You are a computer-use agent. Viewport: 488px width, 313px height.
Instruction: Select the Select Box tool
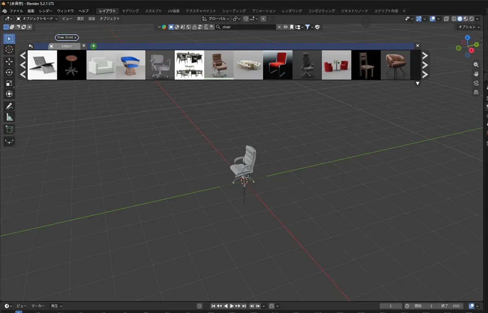pos(9,39)
